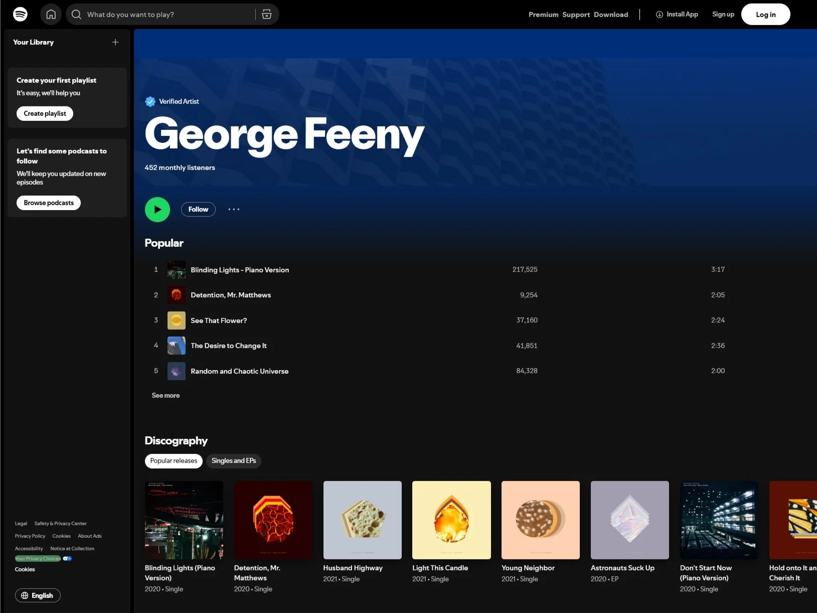Click the Light This Candle title
The width and height of the screenshot is (817, 613).
tap(440, 568)
